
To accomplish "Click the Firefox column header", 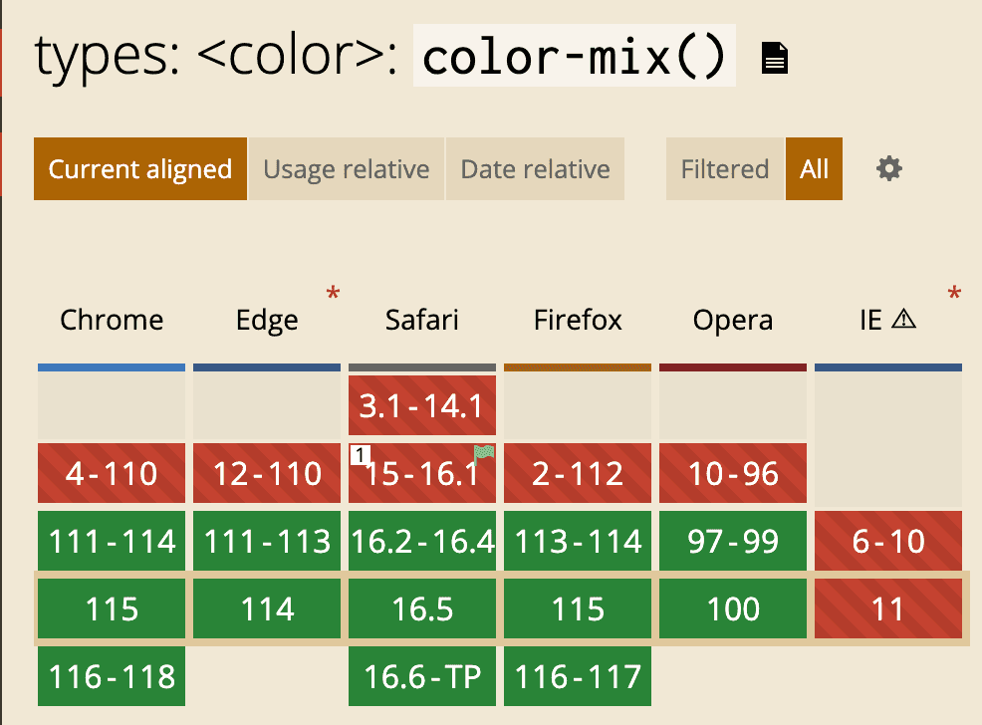I will click(x=578, y=320).
